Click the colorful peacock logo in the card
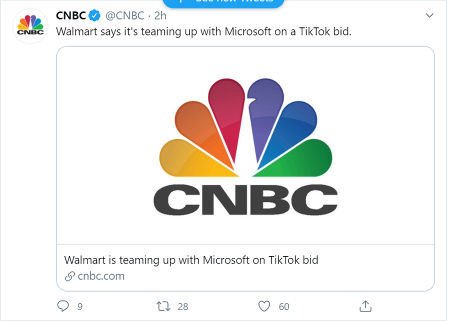The image size is (452, 321). pos(245,127)
